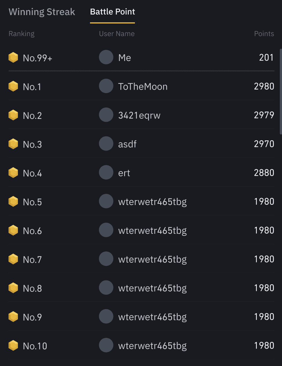Image resolution: width=282 pixels, height=366 pixels.
Task: Select the Battle Point tab
Action: tap(112, 12)
